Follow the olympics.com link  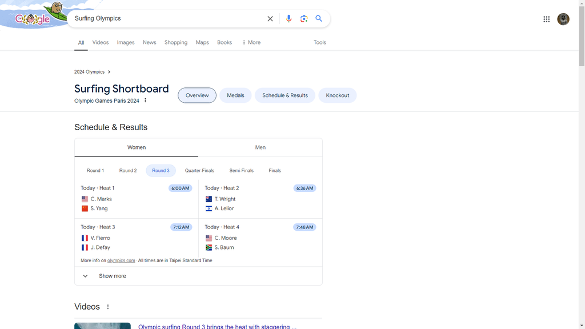(x=121, y=260)
